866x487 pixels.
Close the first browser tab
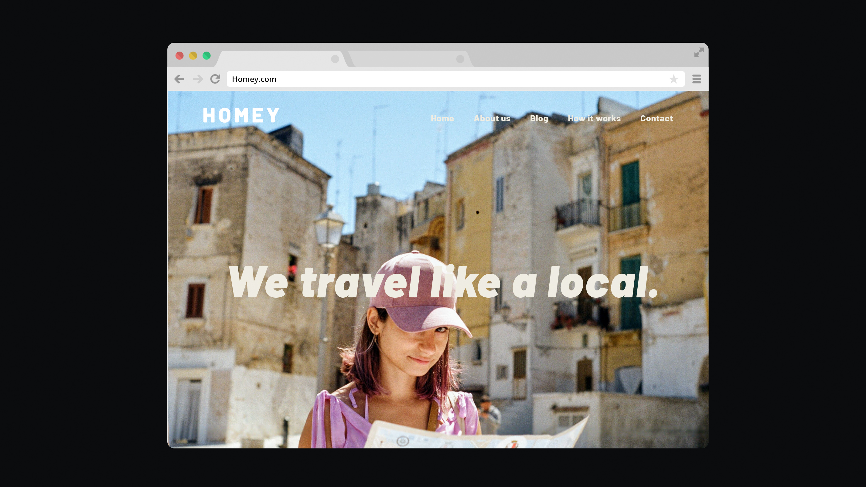click(x=335, y=59)
